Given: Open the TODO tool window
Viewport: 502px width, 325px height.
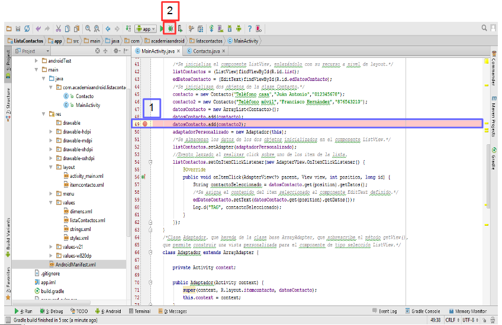Looking at the screenshot, I should 79,311.
